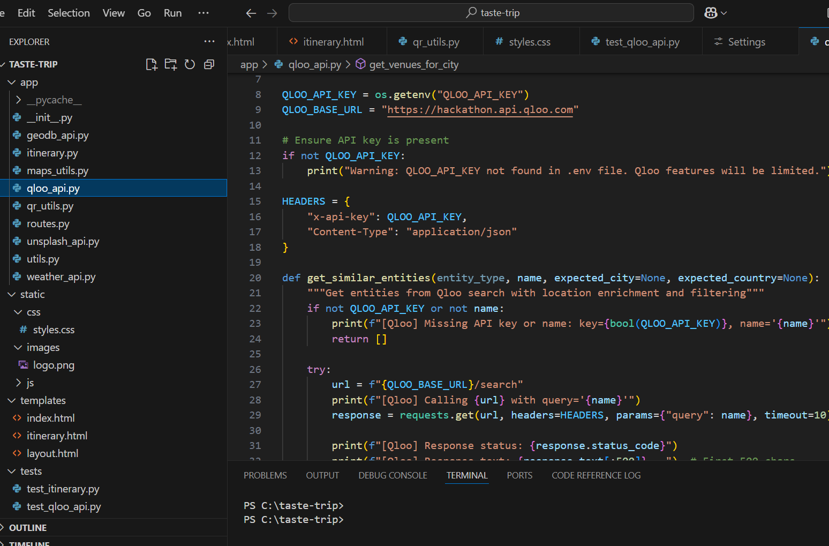The height and width of the screenshot is (546, 829).
Task: Open the hackathon.api.qloo.com URL link
Action: 480,110
